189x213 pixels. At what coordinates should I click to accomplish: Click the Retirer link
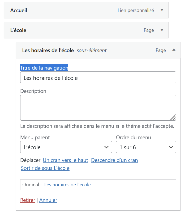point(28,200)
